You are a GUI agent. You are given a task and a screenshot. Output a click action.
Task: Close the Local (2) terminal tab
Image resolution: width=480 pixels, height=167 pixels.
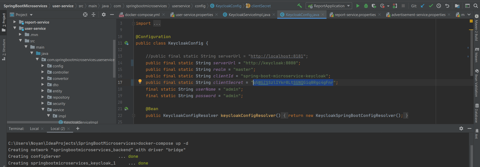pos(68,128)
